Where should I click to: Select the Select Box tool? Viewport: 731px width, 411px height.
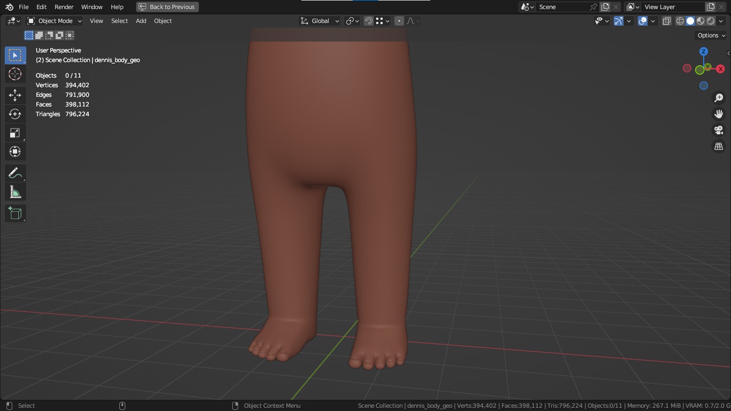(15, 55)
